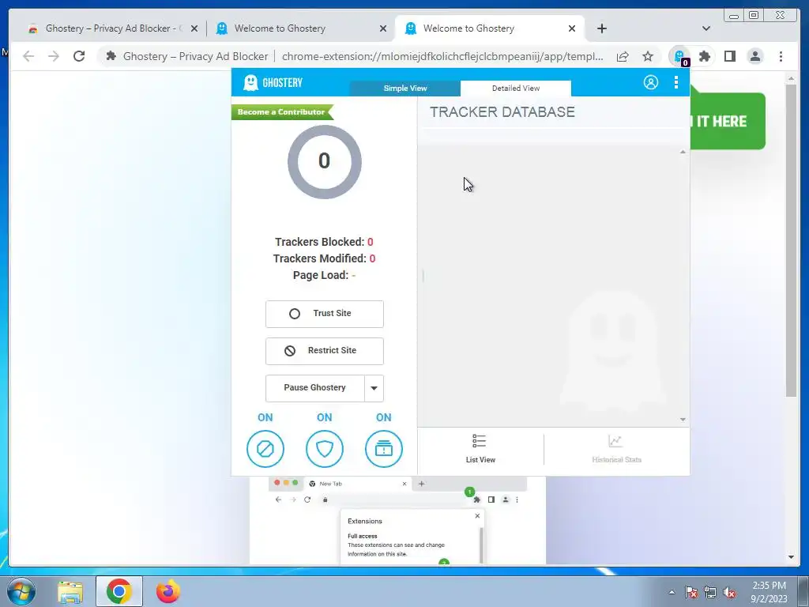
Task: Show hidden system tray icons arrow
Action: tap(672, 592)
